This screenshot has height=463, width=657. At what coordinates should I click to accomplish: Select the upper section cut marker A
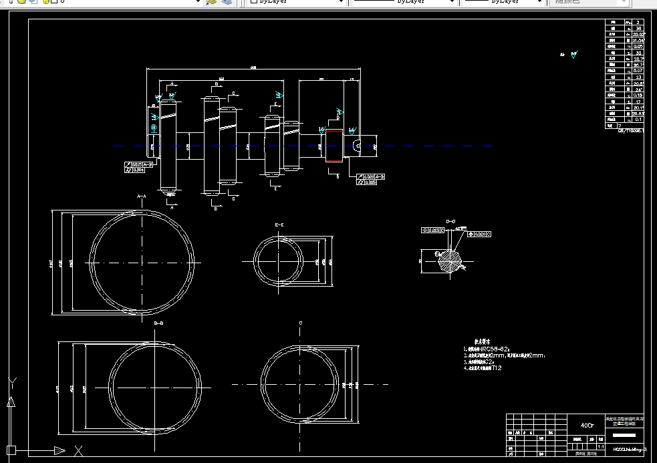(x=170, y=86)
